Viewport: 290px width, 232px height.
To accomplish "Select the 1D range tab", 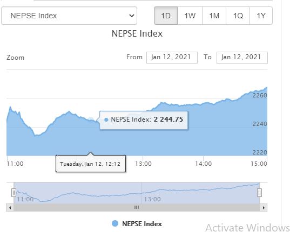I will pyautogui.click(x=166, y=16).
